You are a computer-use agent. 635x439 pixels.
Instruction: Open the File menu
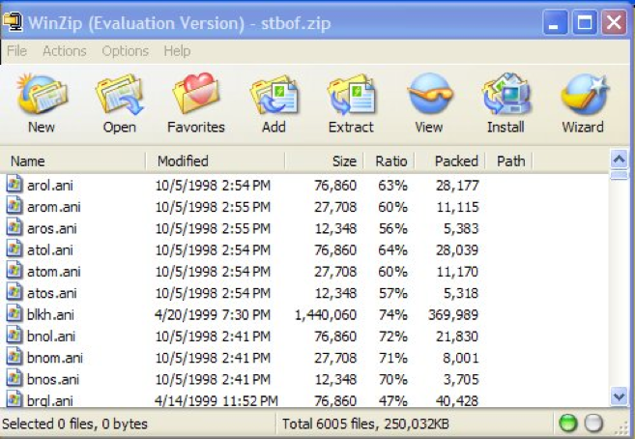[16, 51]
